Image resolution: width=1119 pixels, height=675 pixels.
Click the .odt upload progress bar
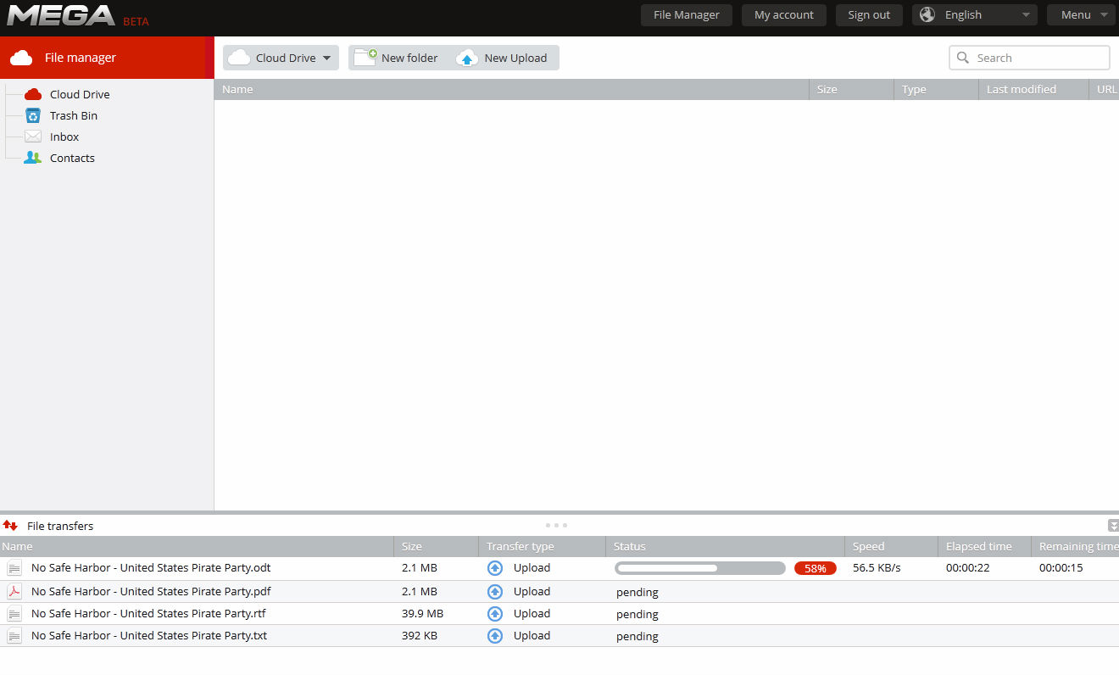700,568
